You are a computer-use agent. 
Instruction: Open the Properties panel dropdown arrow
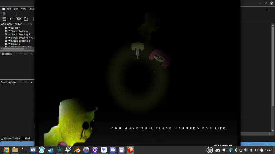coord(31,54)
